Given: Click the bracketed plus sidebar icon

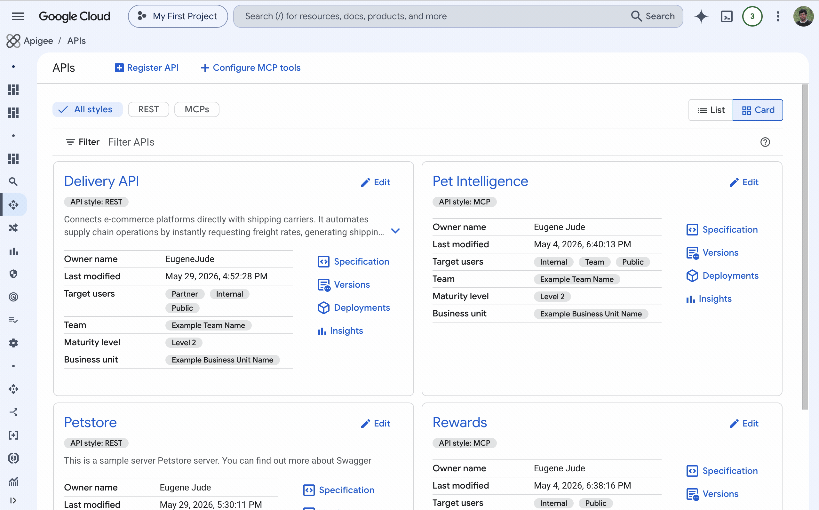Looking at the screenshot, I should click(13, 435).
